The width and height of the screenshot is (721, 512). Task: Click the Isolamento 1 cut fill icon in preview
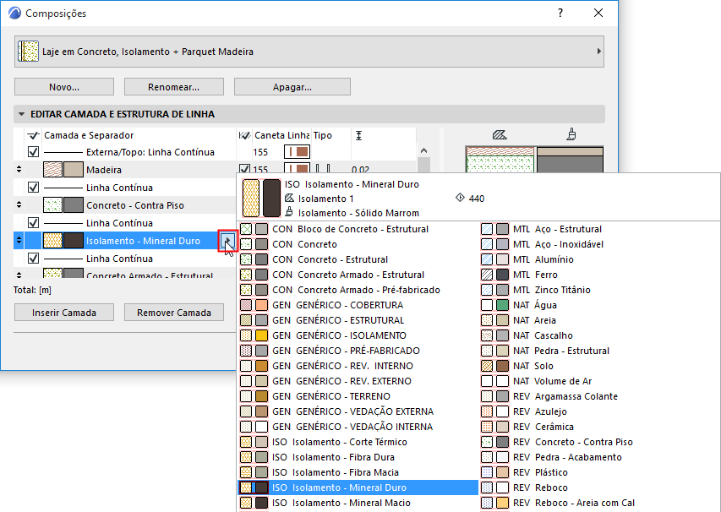[289, 198]
